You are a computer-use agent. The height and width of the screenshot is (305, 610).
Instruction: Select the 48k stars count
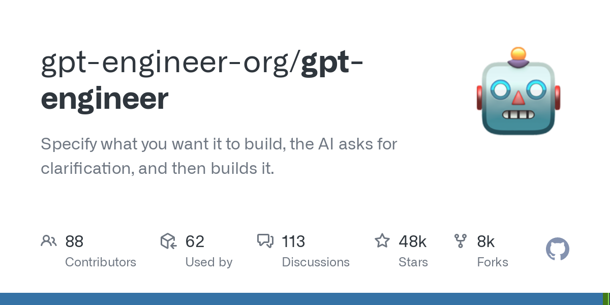pos(413,241)
